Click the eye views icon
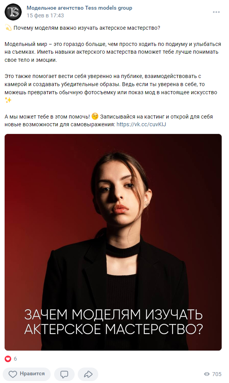 click(207, 374)
